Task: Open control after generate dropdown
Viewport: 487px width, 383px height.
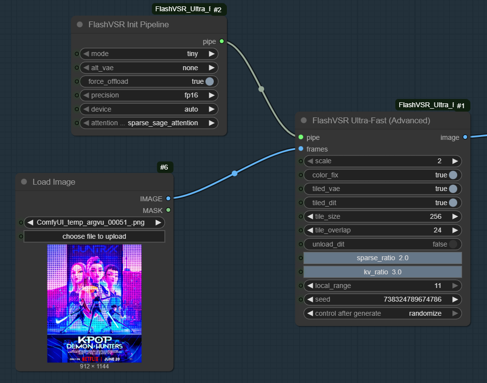Action: (x=383, y=313)
